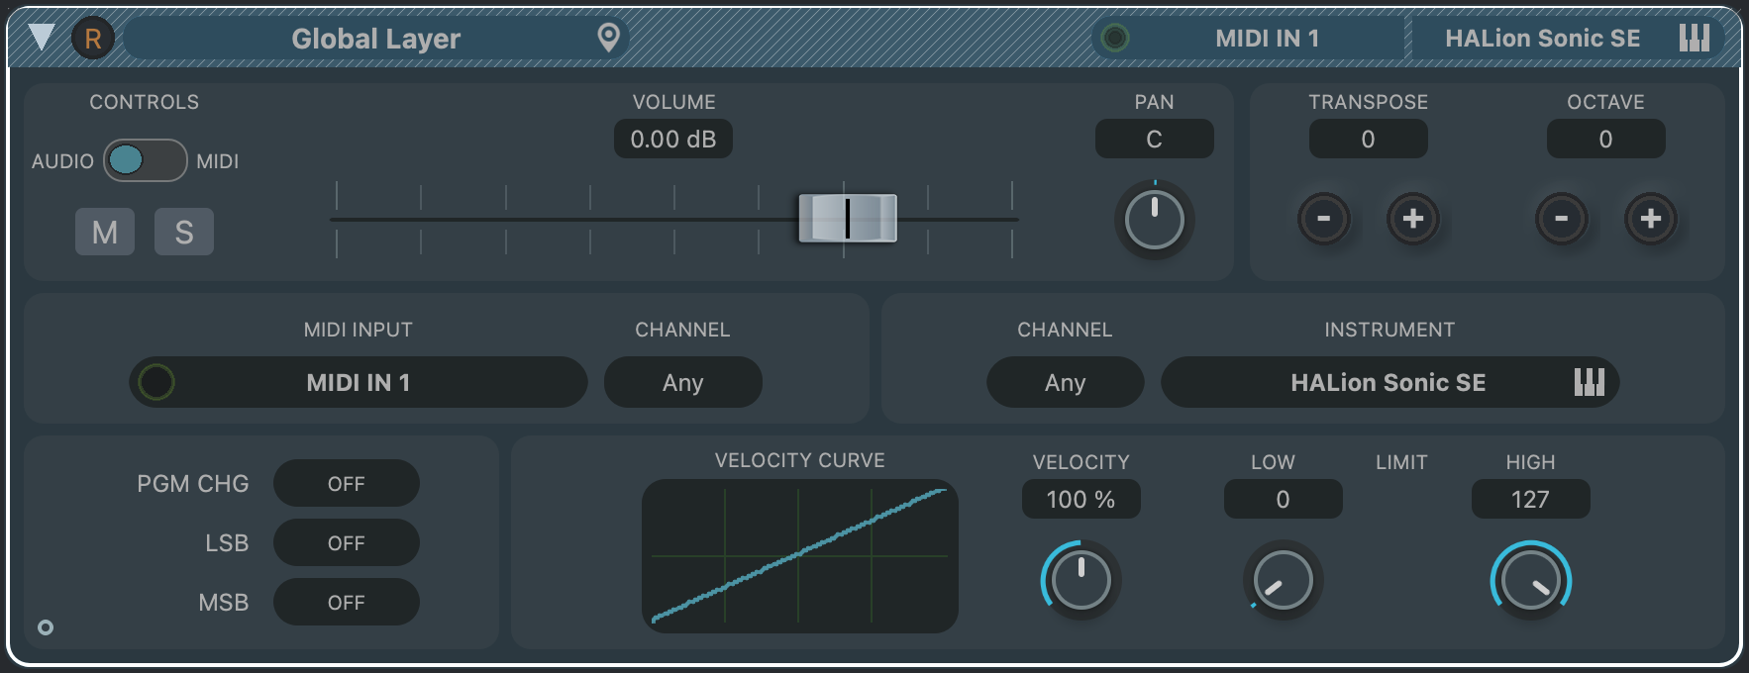Click the small circle icon at bottom left

(x=46, y=627)
